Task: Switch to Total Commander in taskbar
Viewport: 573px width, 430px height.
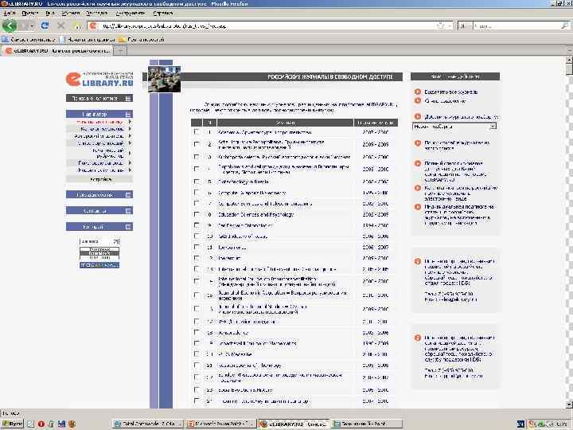Action: tap(146, 424)
